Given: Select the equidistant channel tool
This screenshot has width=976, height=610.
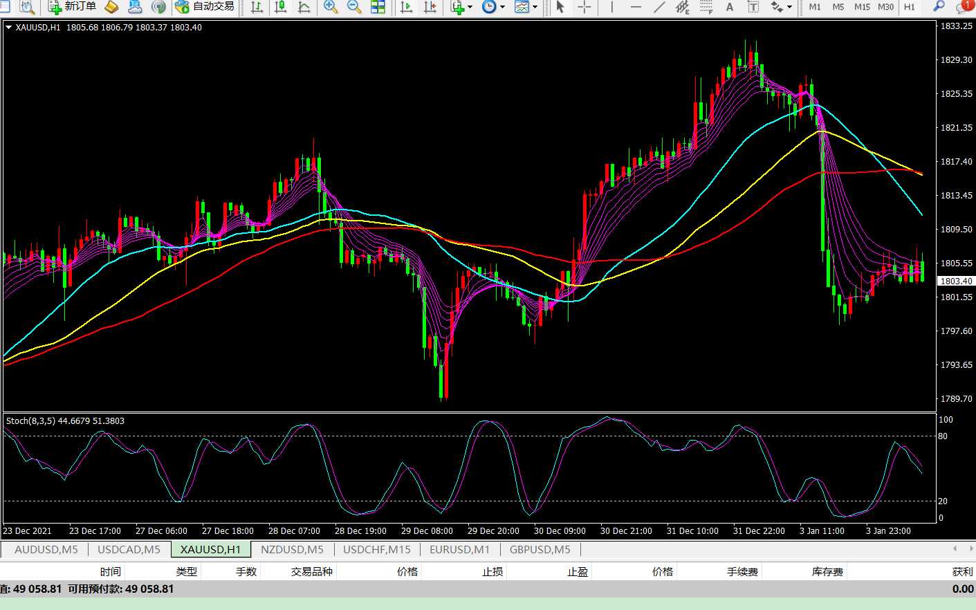Looking at the screenshot, I should (683, 7).
